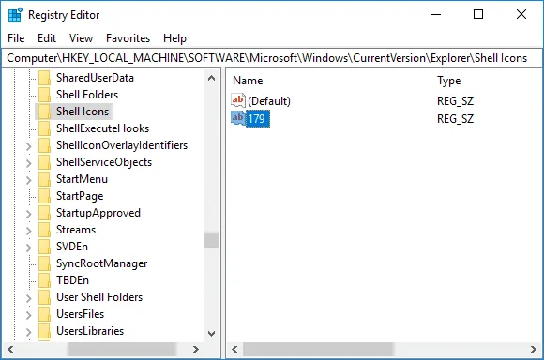Viewport: 544px width, 360px height.
Task: Click the StartupApproved folder icon
Action: coord(44,213)
